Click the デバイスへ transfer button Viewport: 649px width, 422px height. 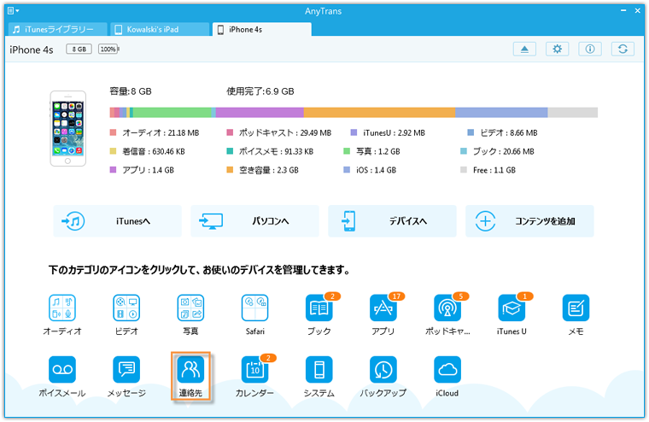coord(392,221)
